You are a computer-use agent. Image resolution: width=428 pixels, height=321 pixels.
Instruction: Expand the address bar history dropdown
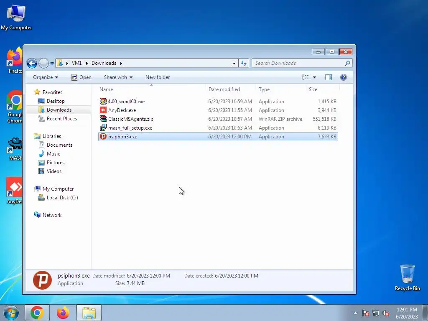[234, 64]
